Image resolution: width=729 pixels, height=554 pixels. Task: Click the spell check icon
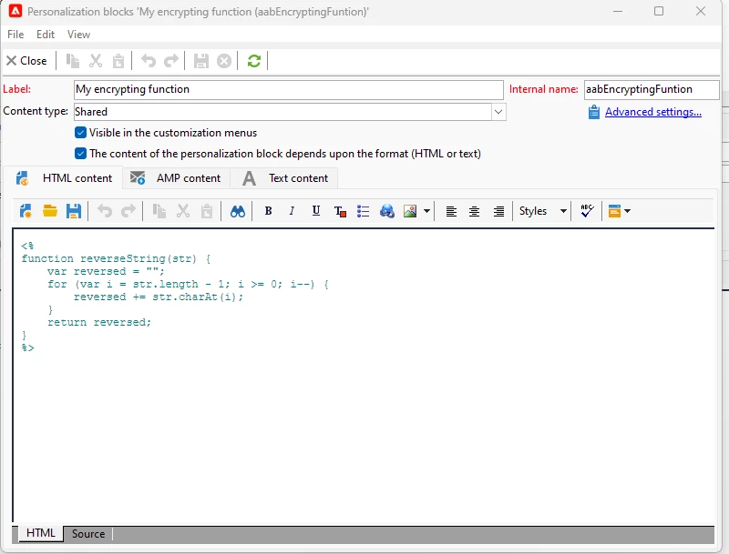click(587, 211)
